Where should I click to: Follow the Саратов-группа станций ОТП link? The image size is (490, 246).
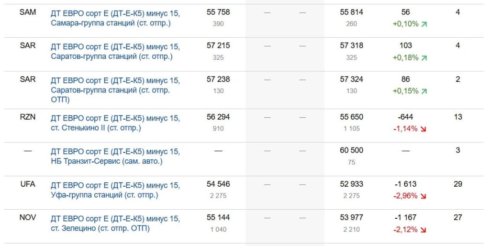click(115, 89)
